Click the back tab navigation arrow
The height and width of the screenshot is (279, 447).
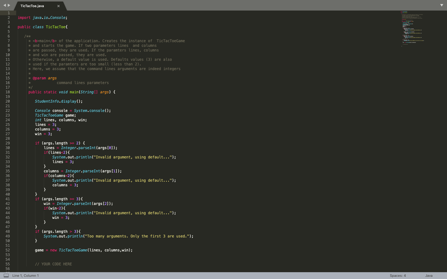5,5
